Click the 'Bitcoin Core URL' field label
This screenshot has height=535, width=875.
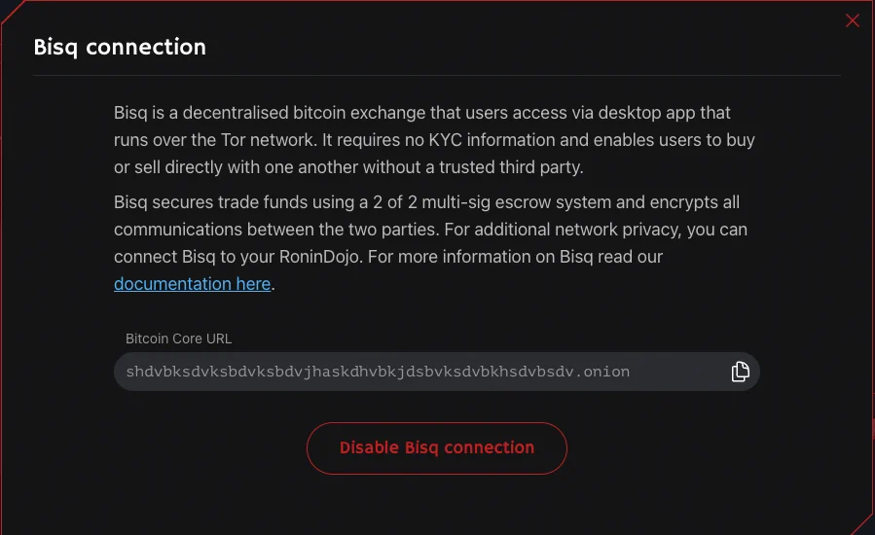[x=178, y=339]
